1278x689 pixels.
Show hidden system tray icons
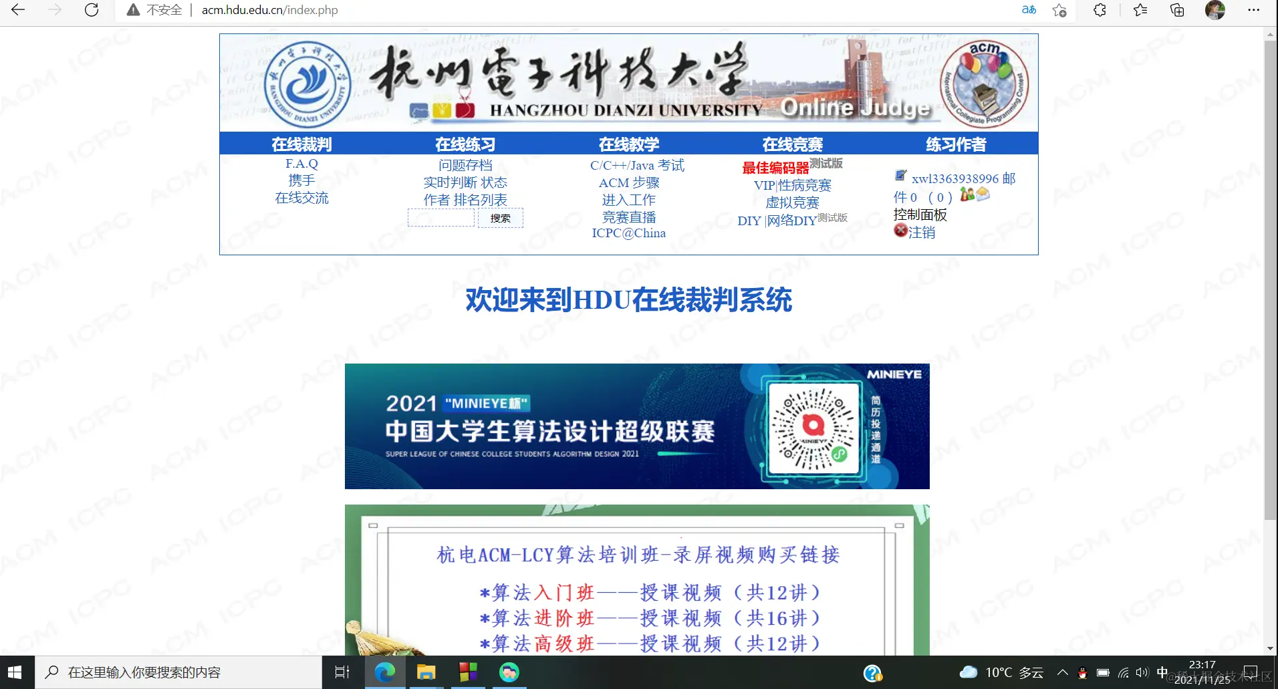coord(1062,672)
